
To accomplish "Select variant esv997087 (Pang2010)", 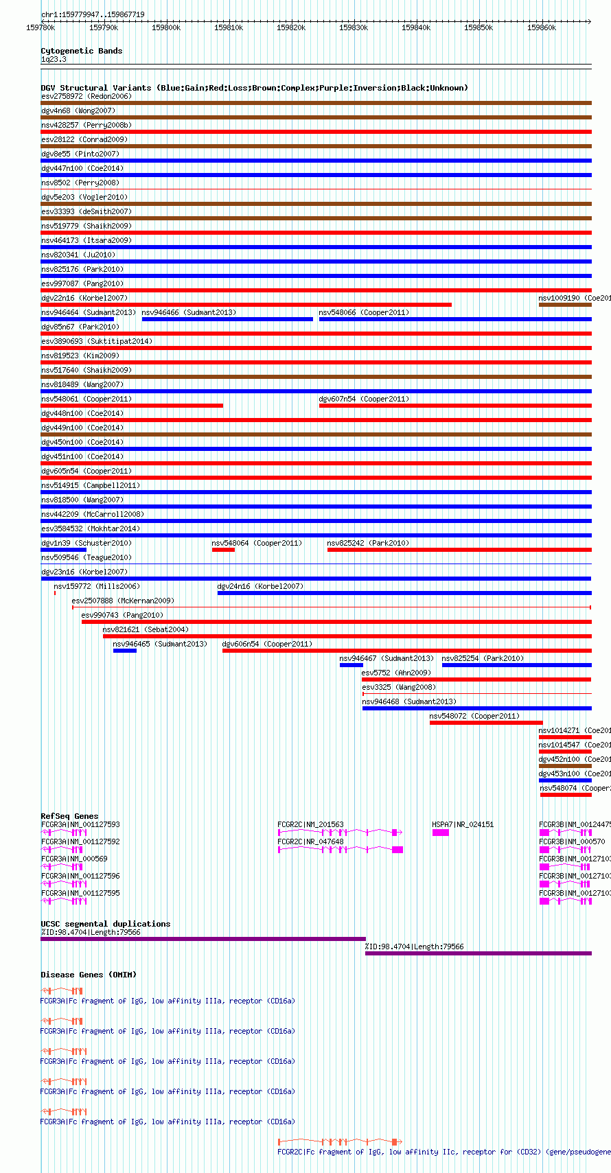I will [82, 283].
